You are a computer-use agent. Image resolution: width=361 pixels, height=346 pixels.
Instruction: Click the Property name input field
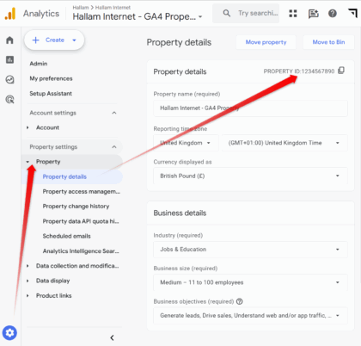pyautogui.click(x=250, y=108)
